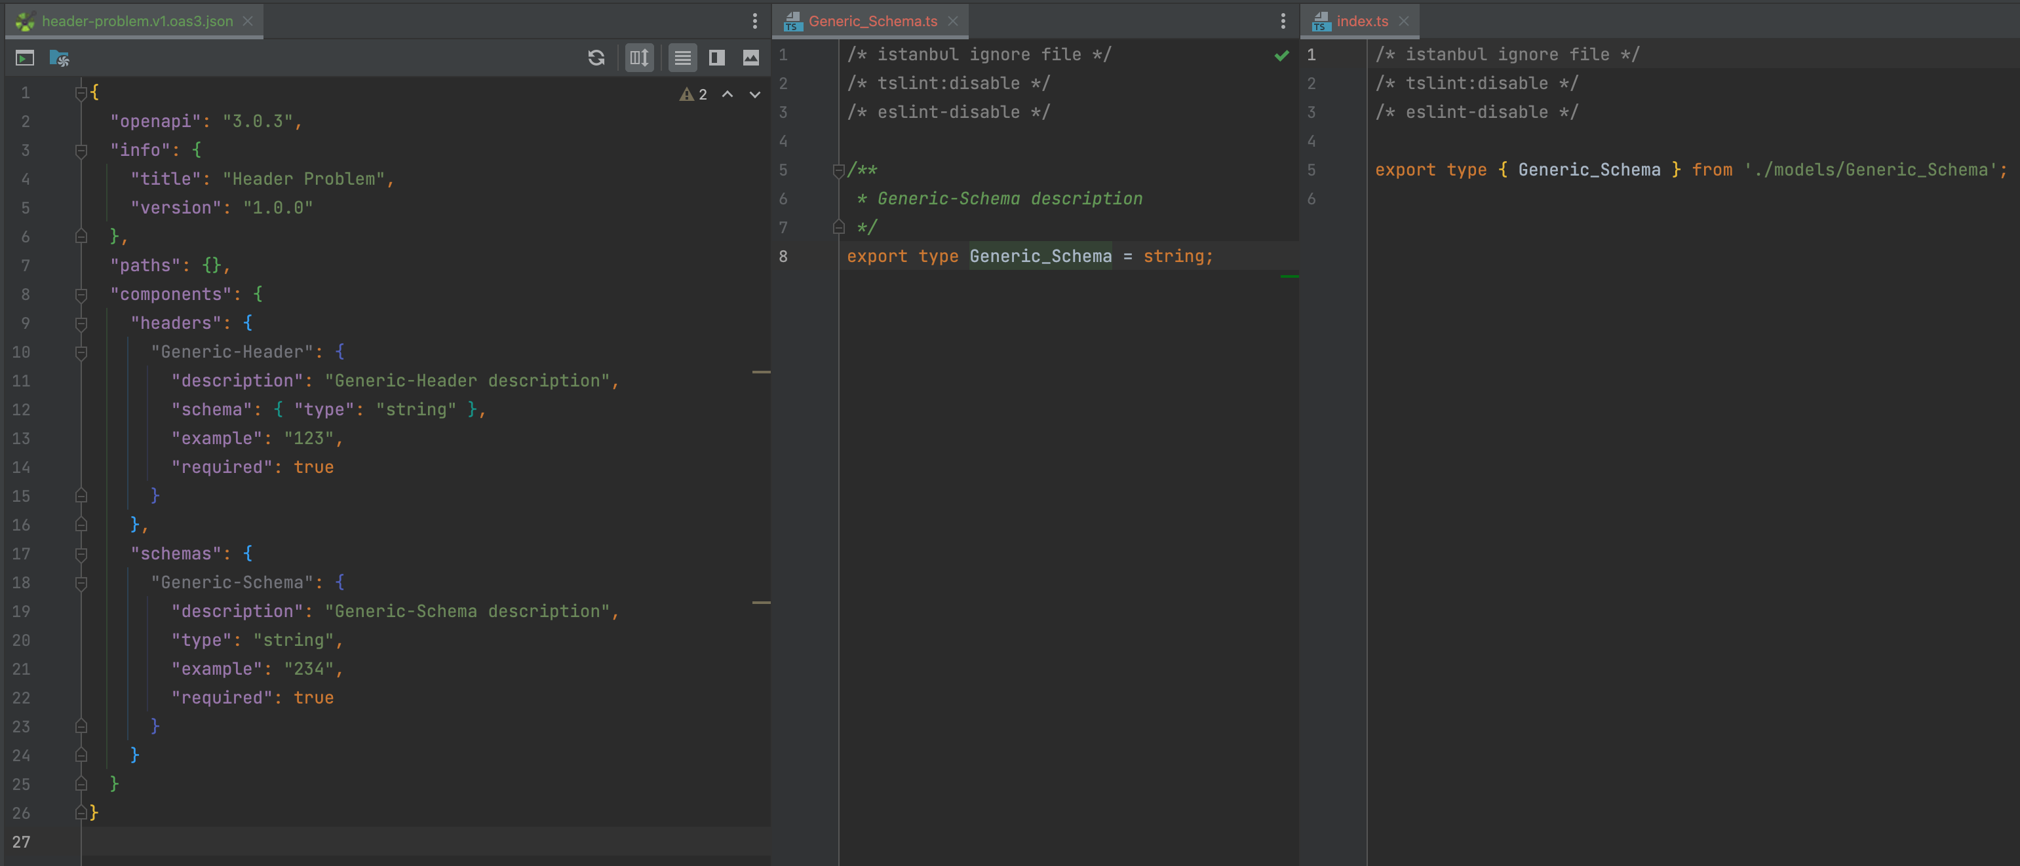
Task: Click the run preview icon in the JSON toolbar
Action: [24, 57]
